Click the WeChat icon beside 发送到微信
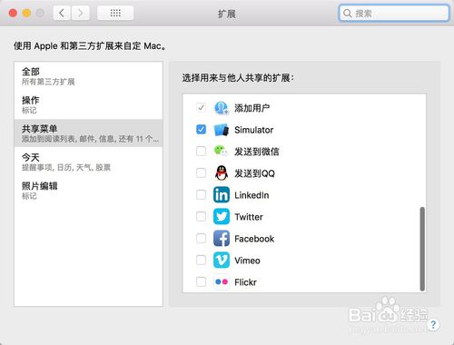The height and width of the screenshot is (345, 454). point(221,151)
